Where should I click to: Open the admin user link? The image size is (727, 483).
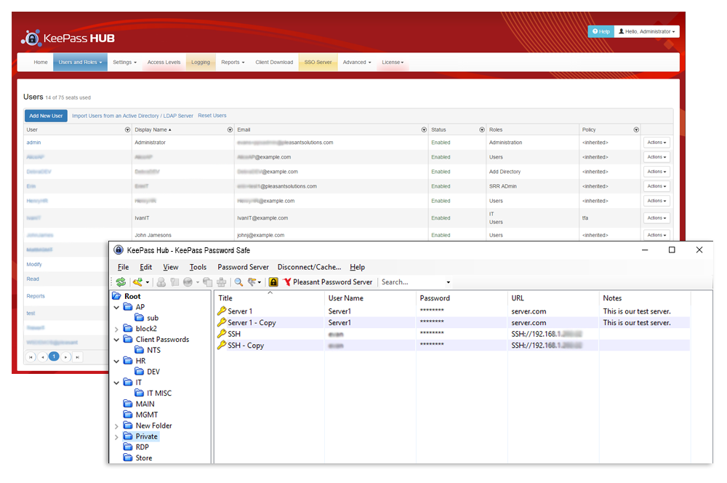pos(33,143)
